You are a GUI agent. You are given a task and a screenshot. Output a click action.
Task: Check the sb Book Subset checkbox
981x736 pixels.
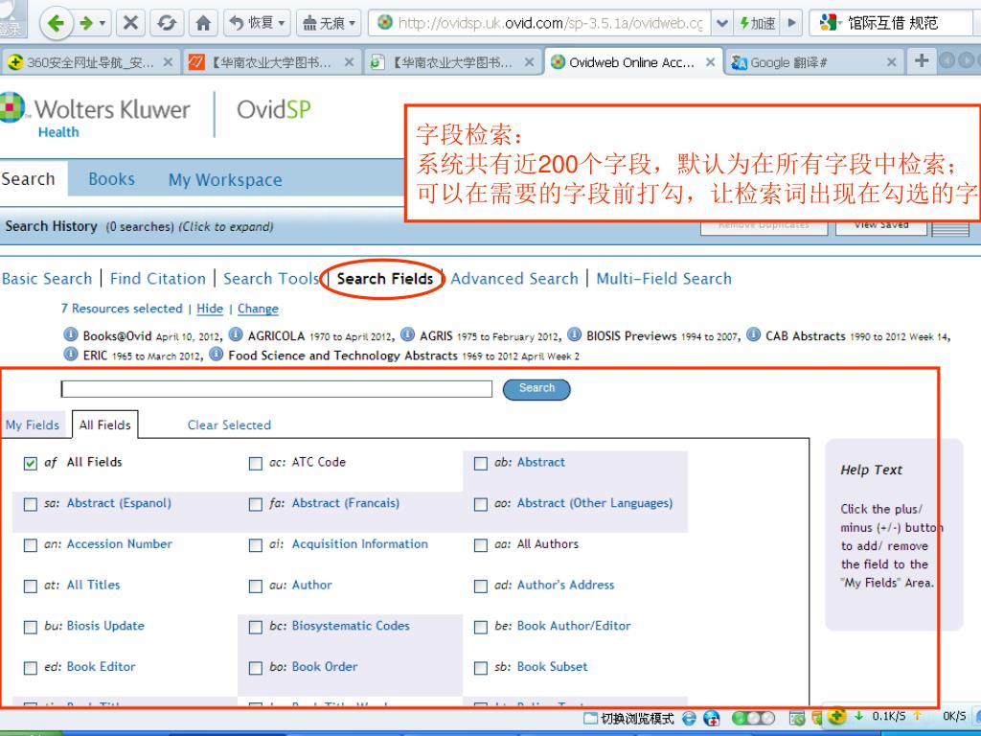click(x=481, y=668)
